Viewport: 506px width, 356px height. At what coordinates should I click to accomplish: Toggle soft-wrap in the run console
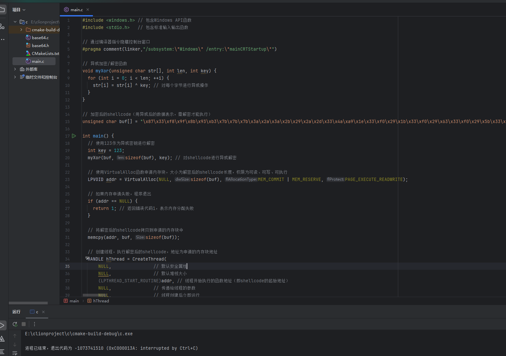pyautogui.click(x=15, y=353)
